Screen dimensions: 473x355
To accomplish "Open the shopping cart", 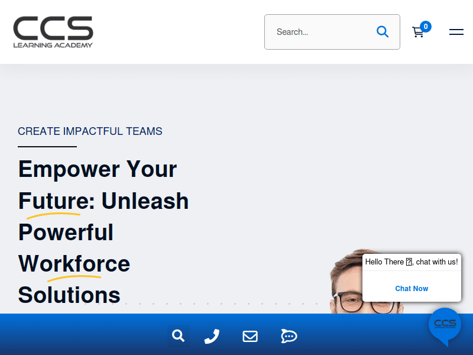I will (x=418, y=33).
